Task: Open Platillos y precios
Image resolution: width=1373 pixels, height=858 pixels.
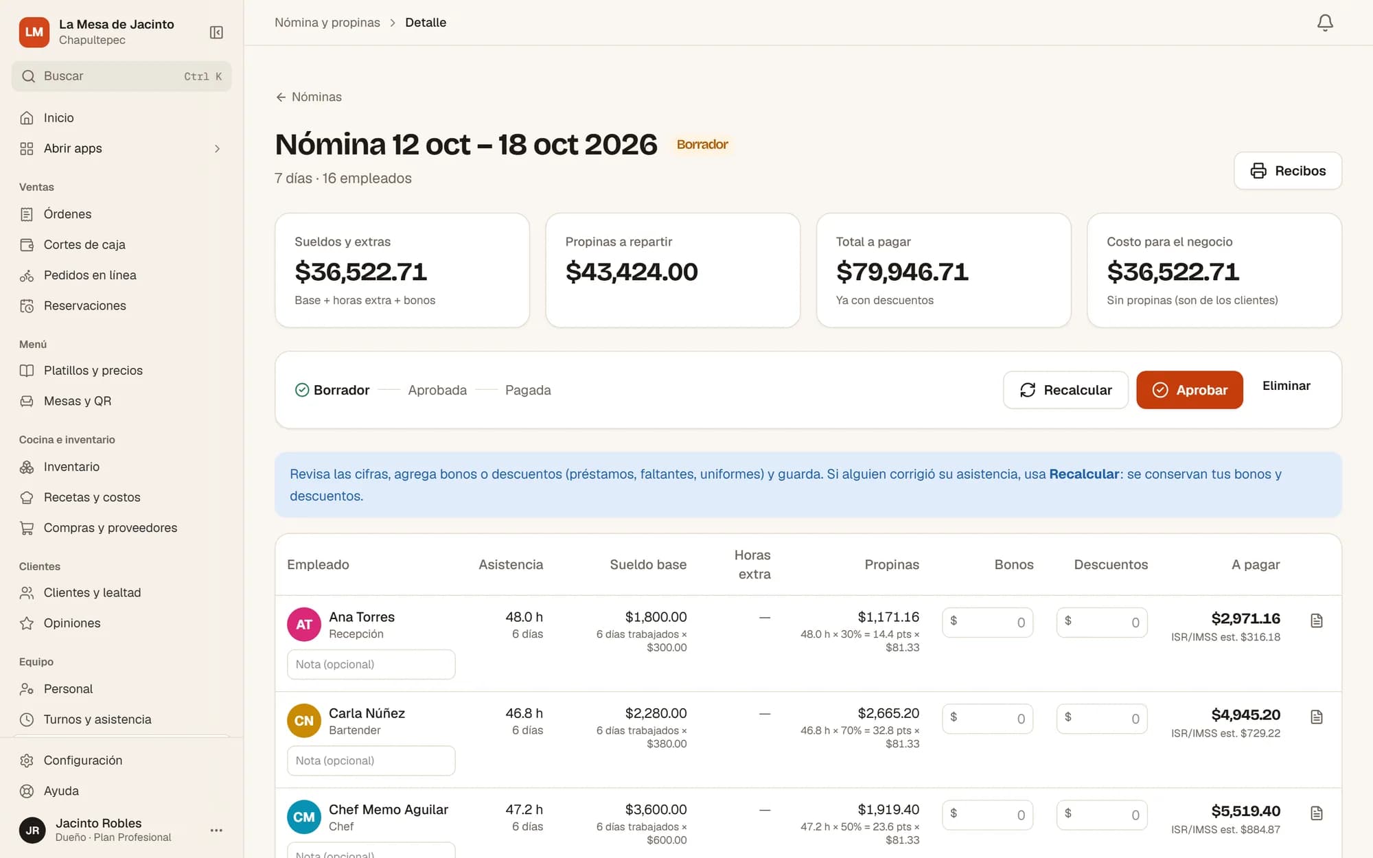Action: tap(122, 371)
